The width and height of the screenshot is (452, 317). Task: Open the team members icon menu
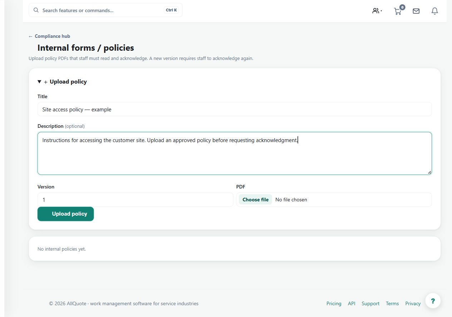[x=377, y=11]
